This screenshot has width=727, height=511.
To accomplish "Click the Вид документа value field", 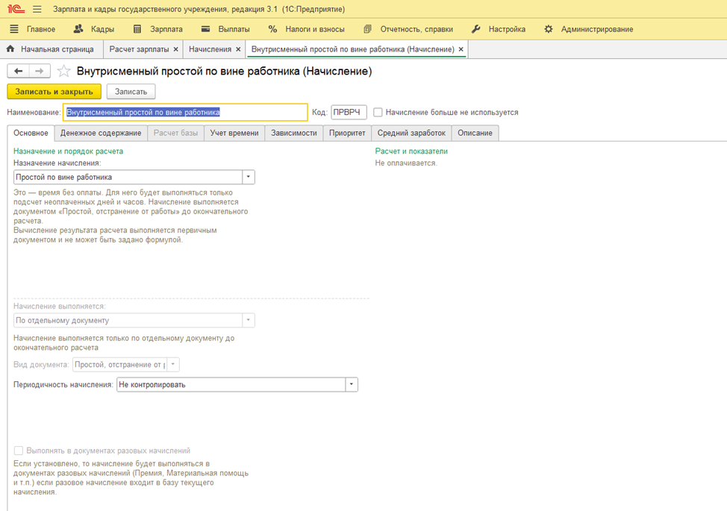I will 119,365.
